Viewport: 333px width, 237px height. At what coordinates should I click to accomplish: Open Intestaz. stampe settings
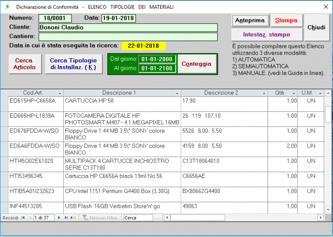[x=267, y=34]
